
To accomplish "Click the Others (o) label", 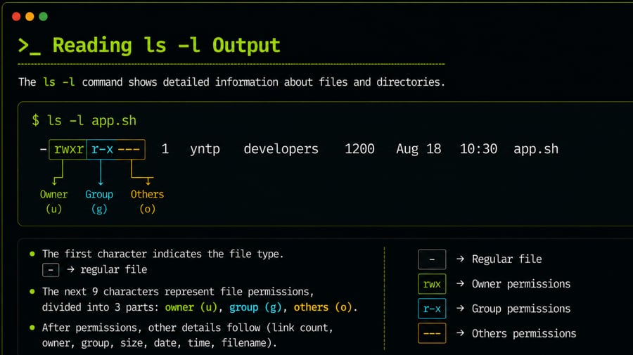I will 148,201.
